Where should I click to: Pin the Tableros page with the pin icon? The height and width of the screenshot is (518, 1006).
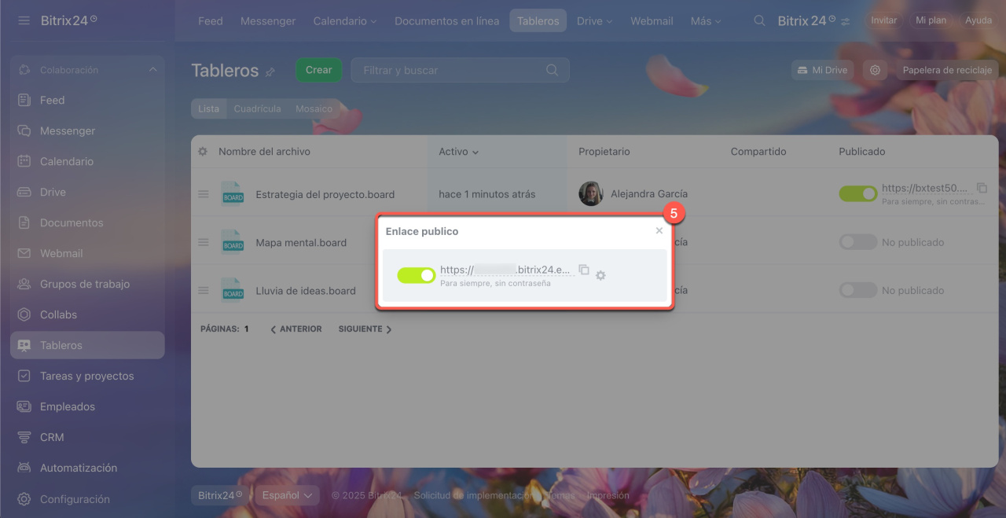(270, 72)
